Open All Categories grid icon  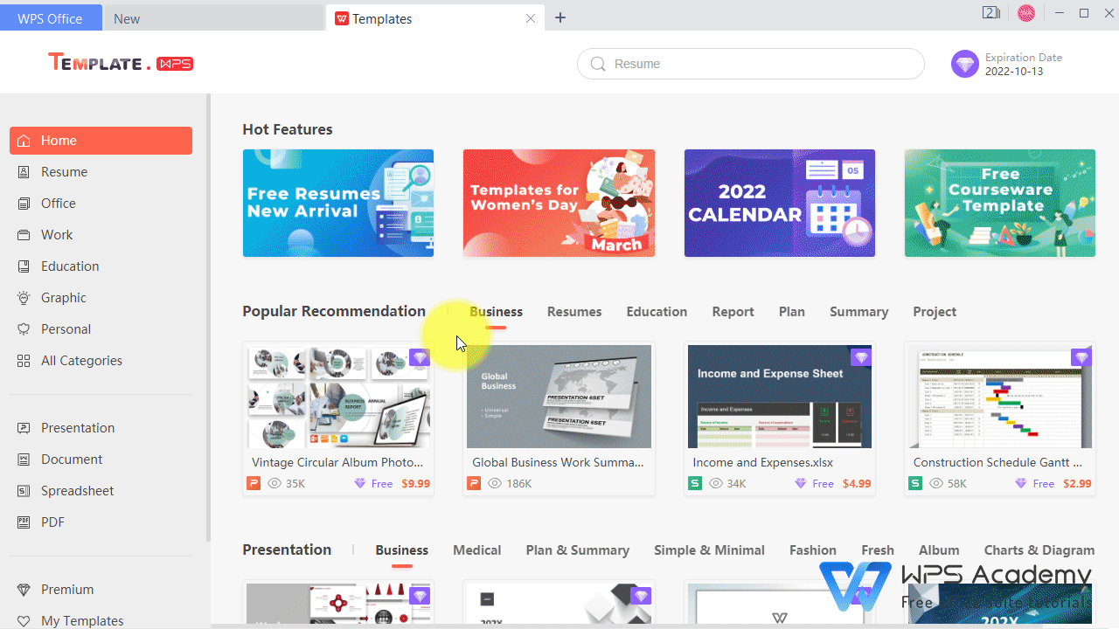[x=24, y=361]
